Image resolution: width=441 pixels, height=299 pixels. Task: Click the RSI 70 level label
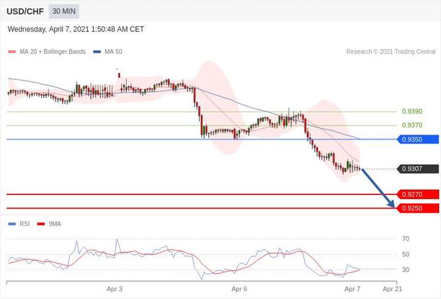coord(405,239)
